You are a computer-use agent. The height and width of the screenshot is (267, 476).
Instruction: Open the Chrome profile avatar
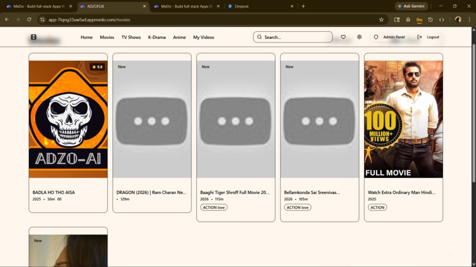click(x=458, y=19)
